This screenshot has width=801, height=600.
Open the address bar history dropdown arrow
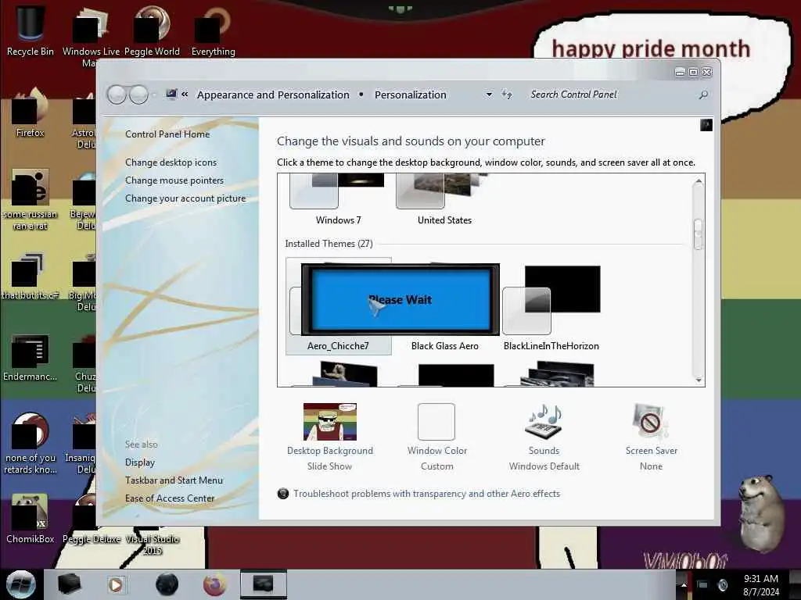pos(489,95)
